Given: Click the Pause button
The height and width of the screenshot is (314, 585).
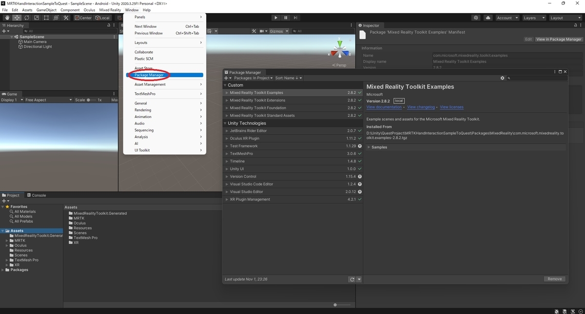Looking at the screenshot, I should click(286, 18).
